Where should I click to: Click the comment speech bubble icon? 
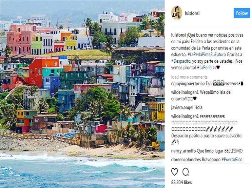click(x=186, y=172)
